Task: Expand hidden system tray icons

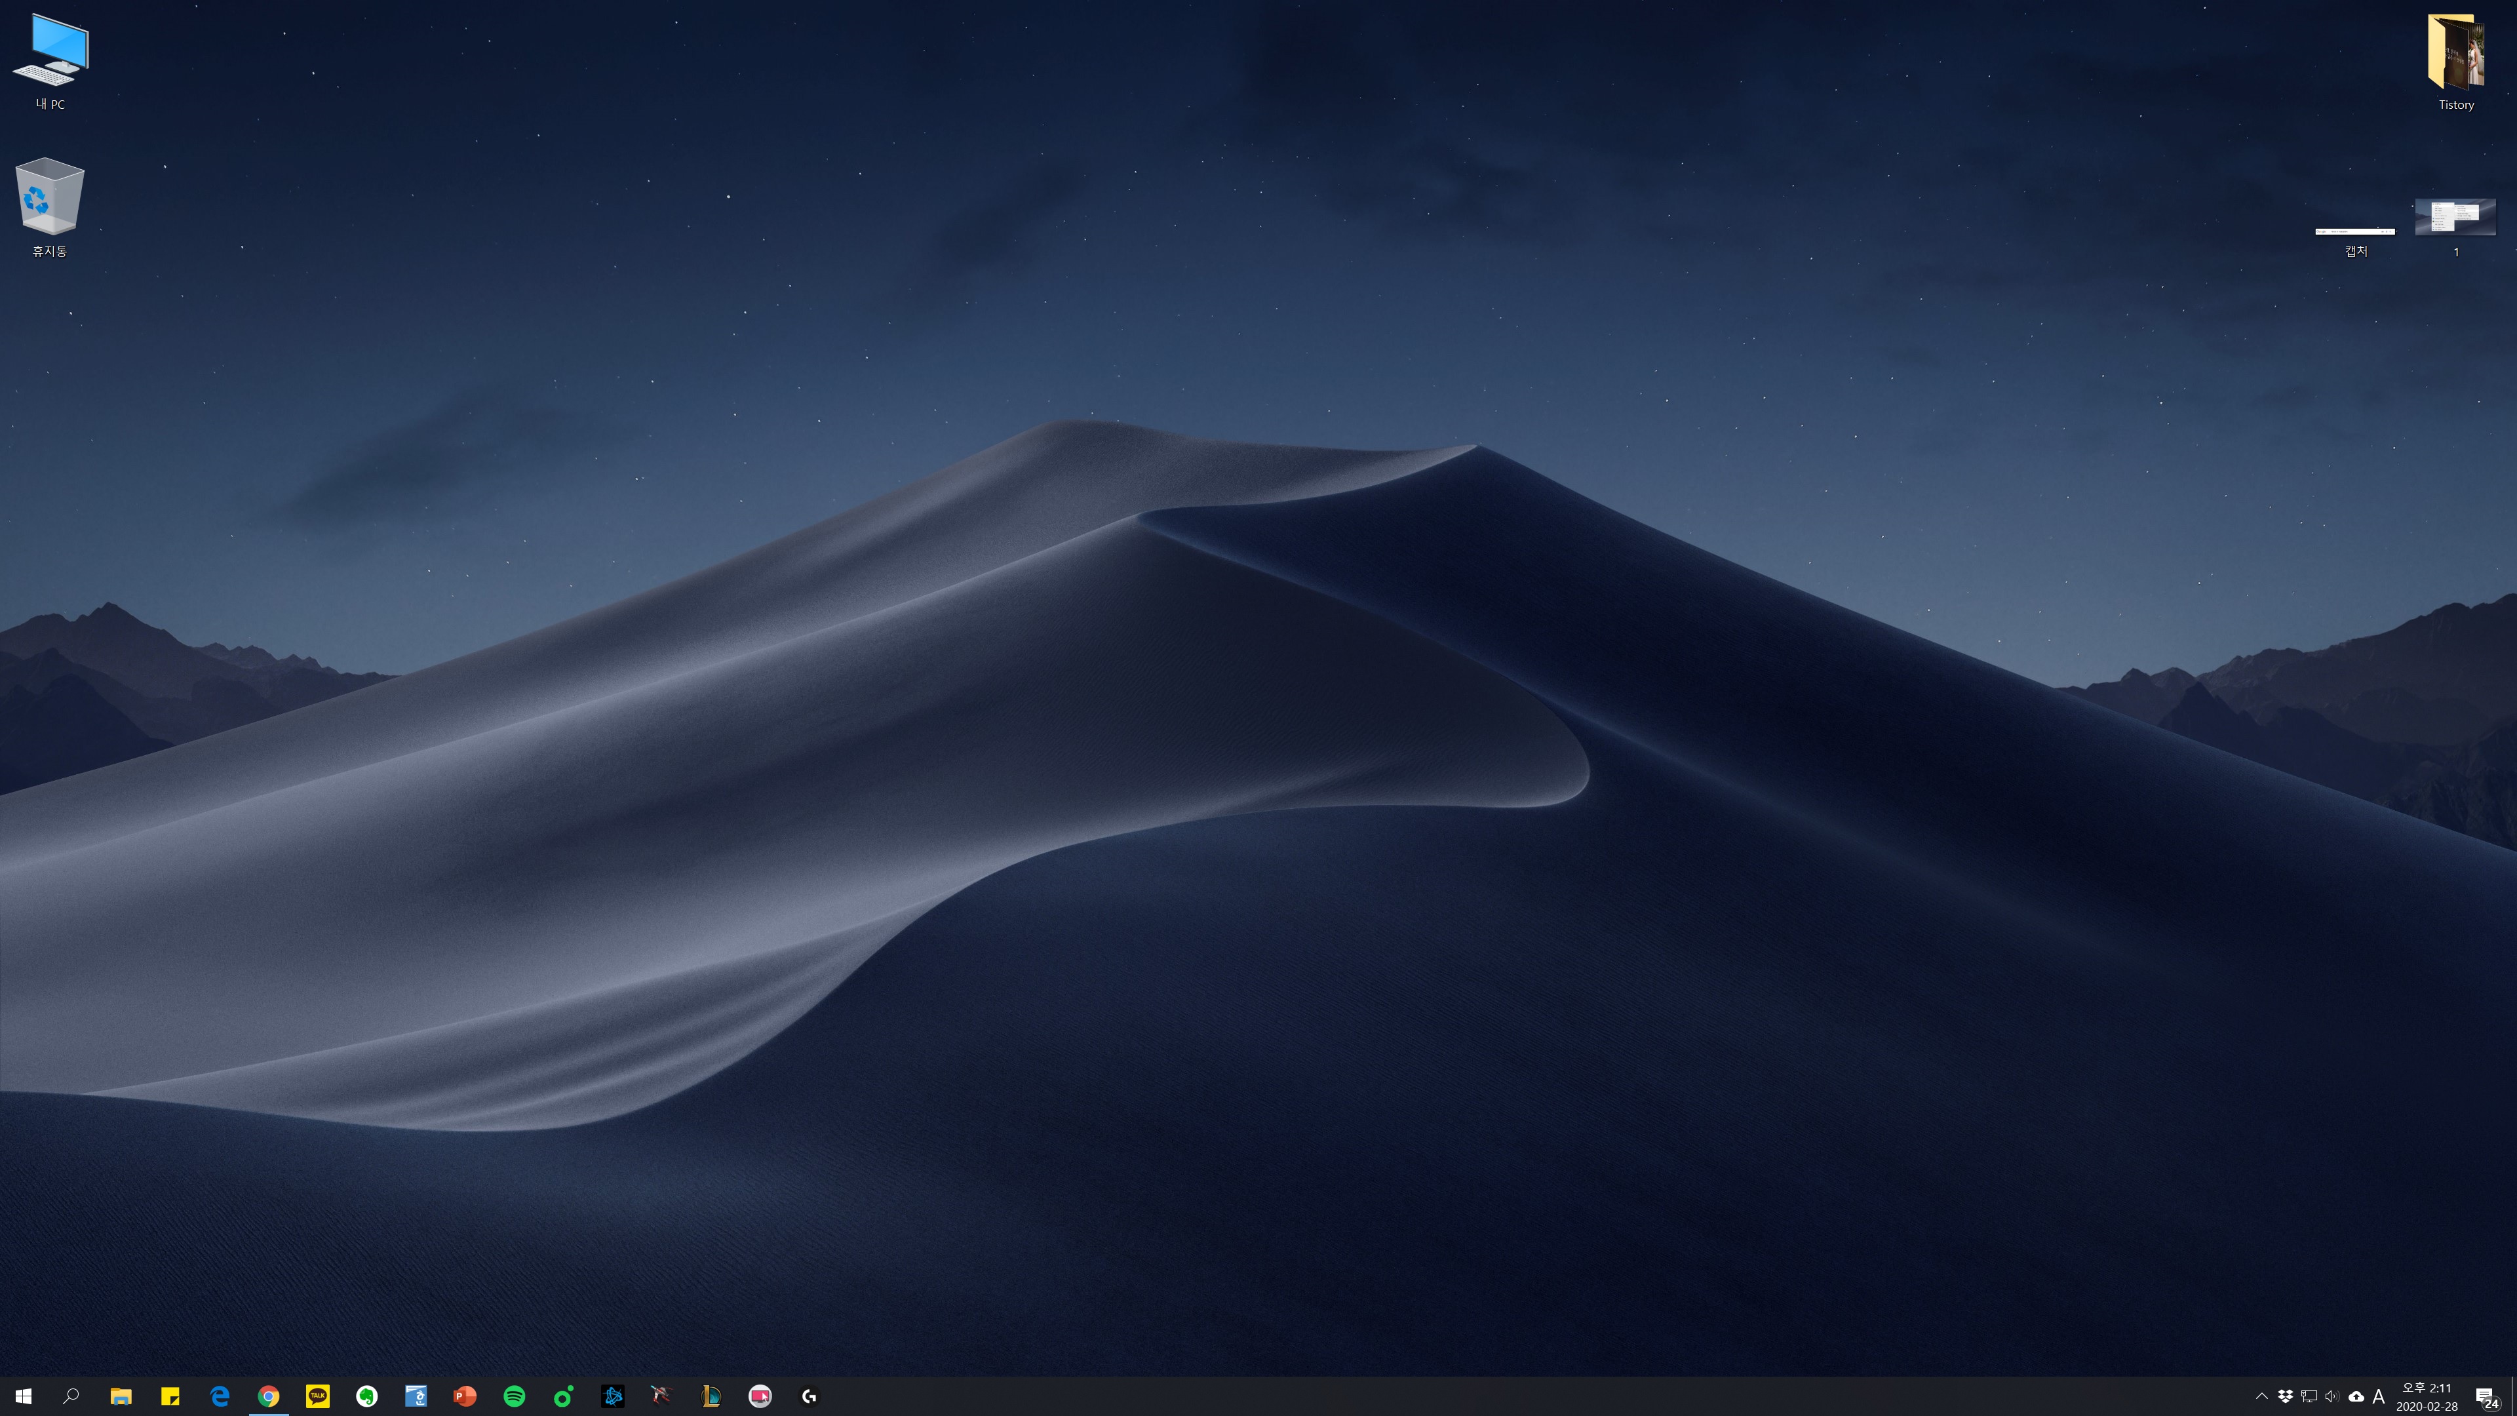Action: [x=2261, y=1396]
